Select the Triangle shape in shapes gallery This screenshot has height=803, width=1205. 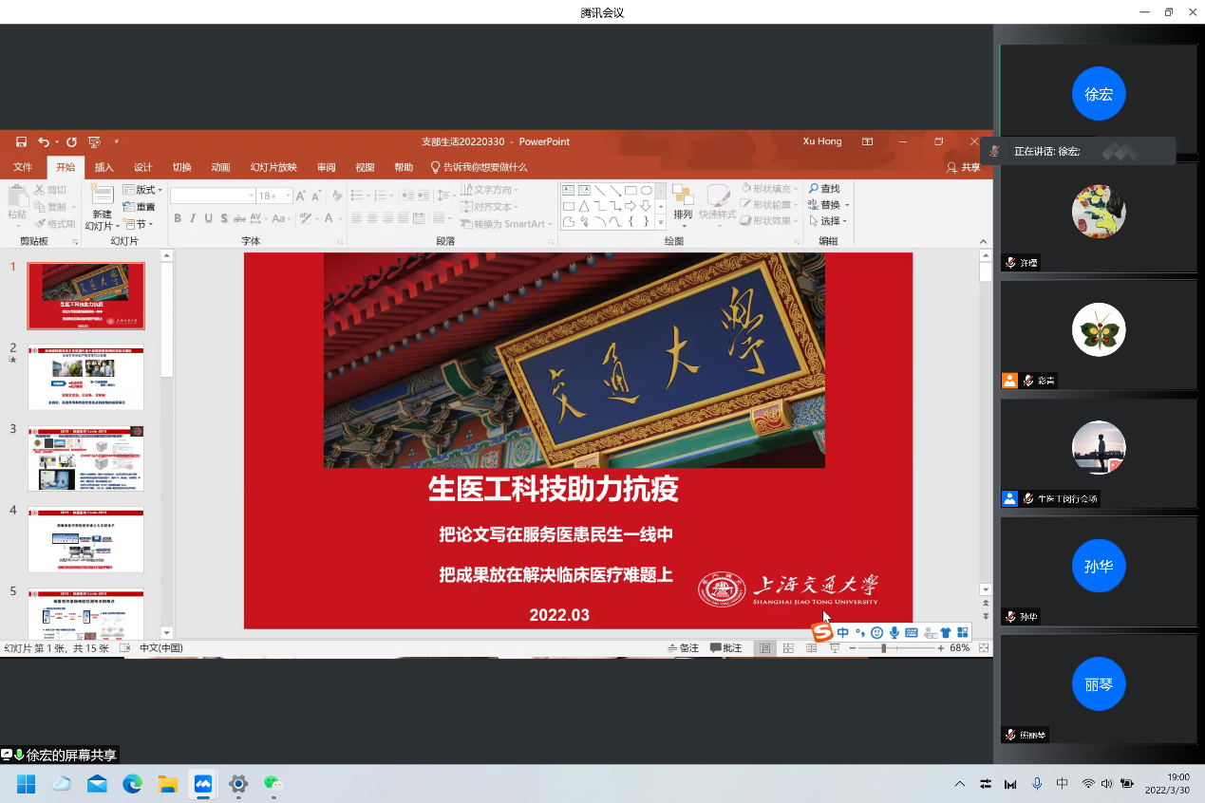tap(584, 206)
